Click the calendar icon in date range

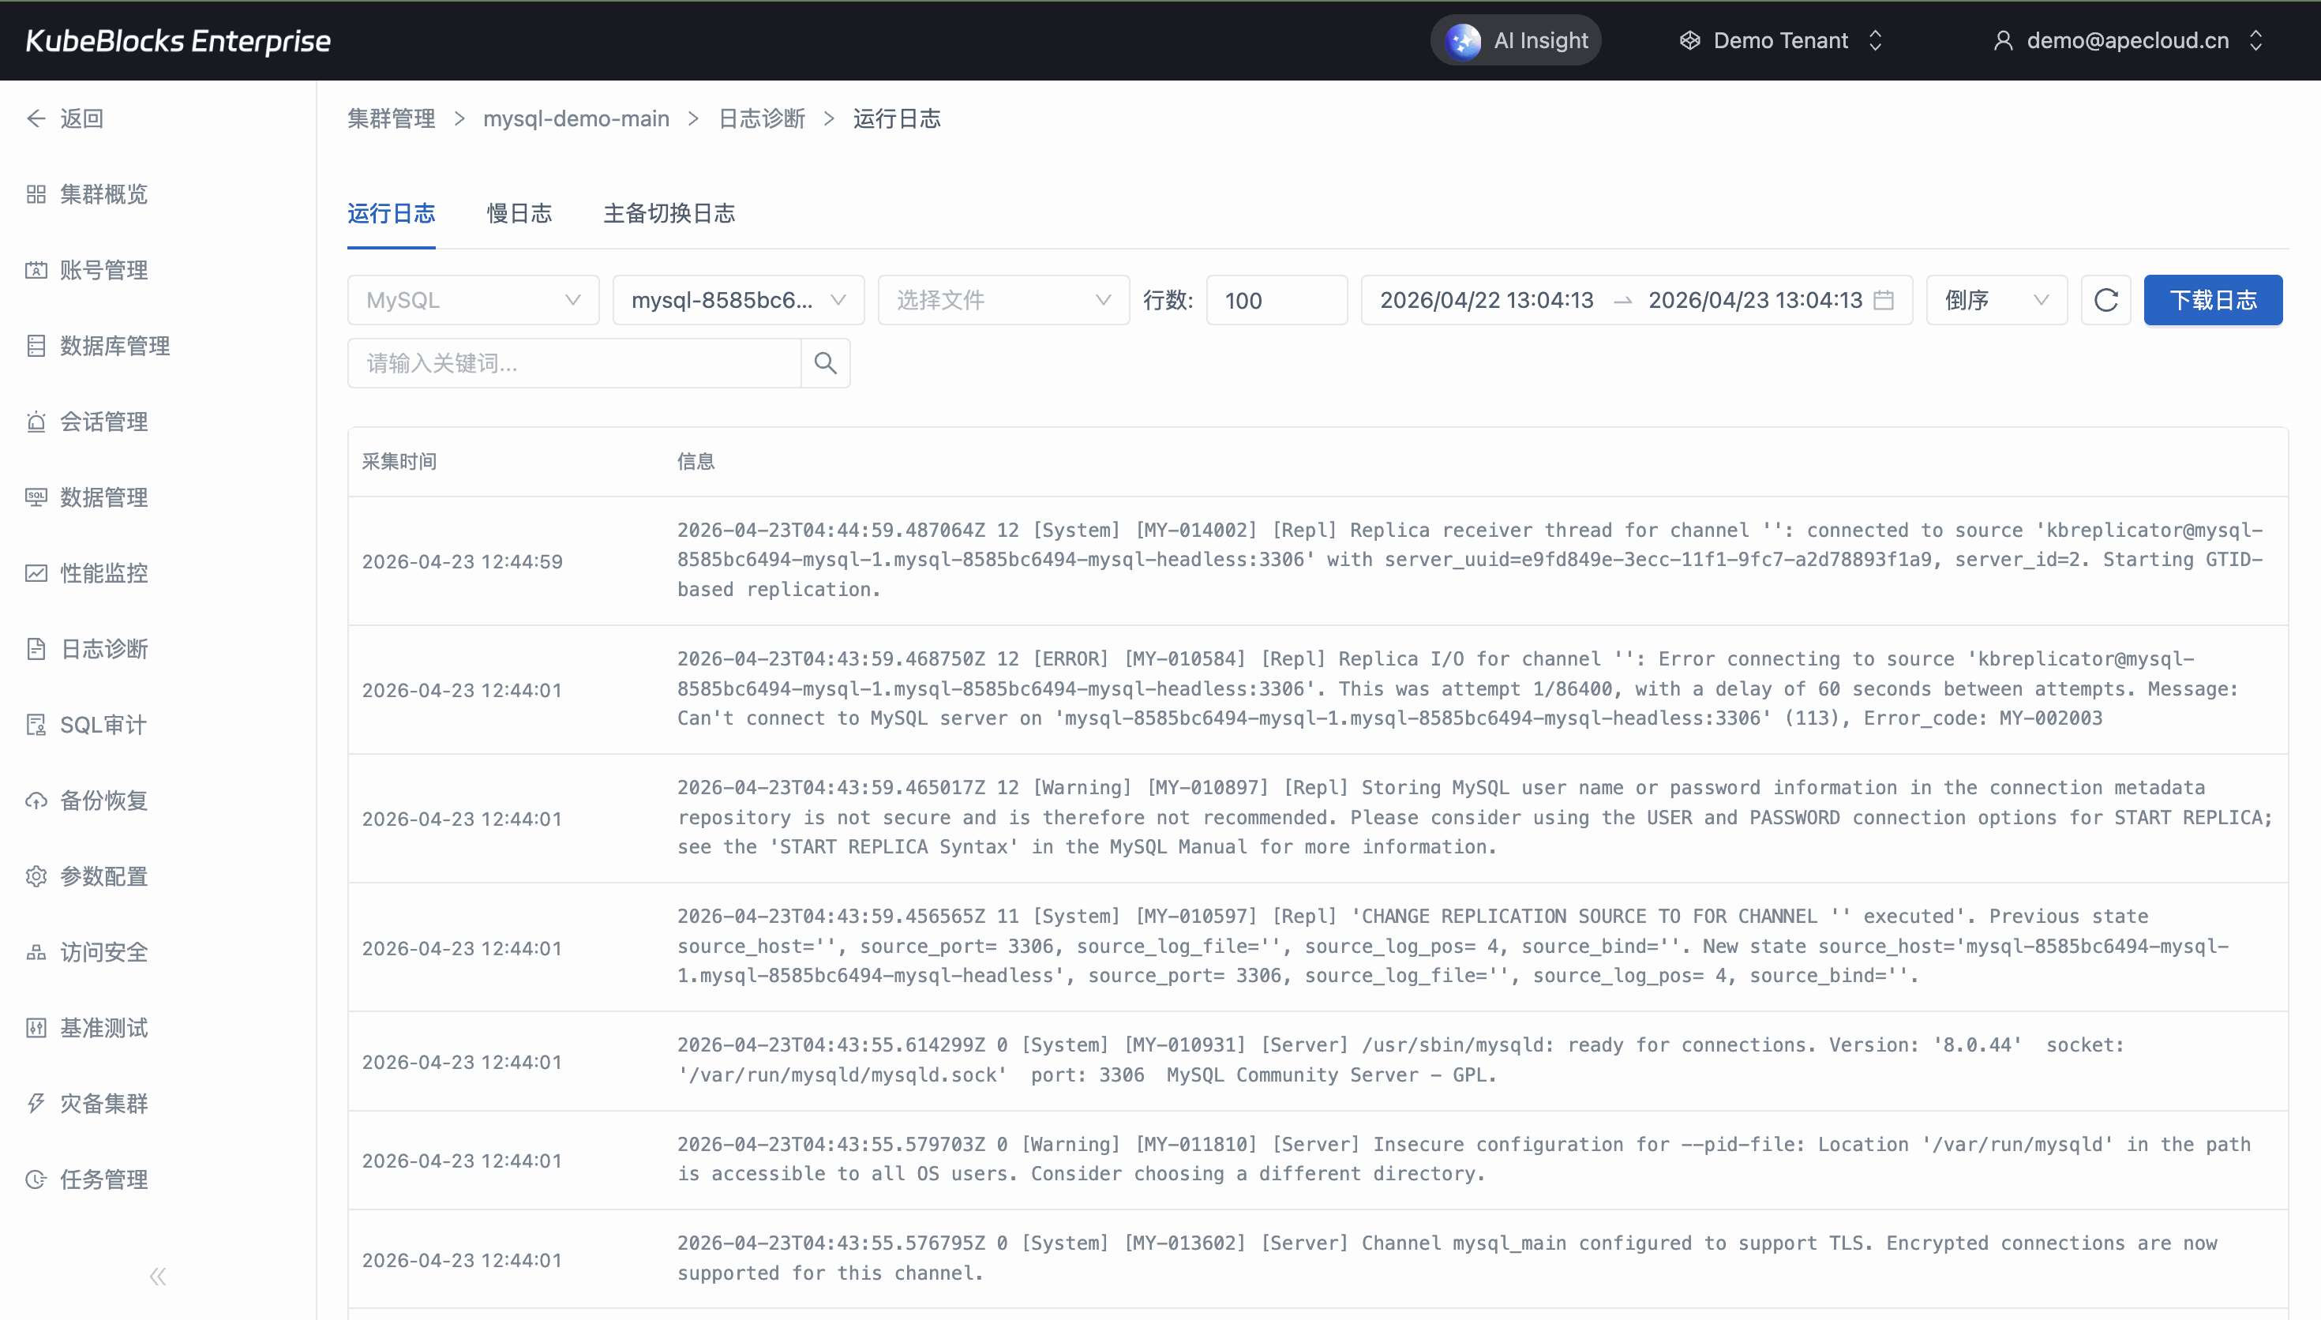1884,300
